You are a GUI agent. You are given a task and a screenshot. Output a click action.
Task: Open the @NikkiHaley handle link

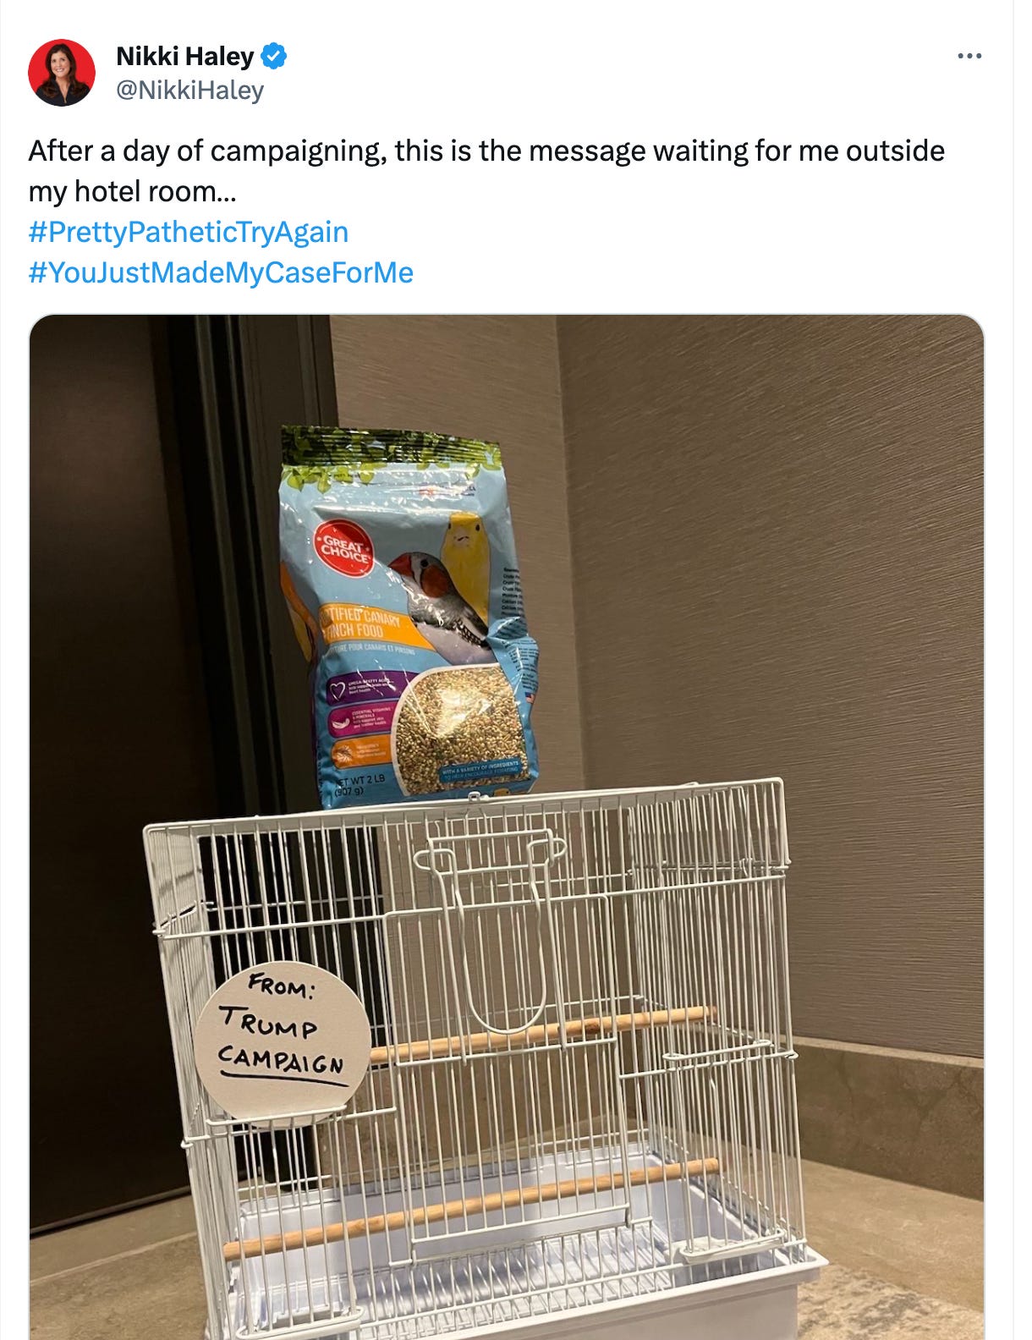coord(189,90)
